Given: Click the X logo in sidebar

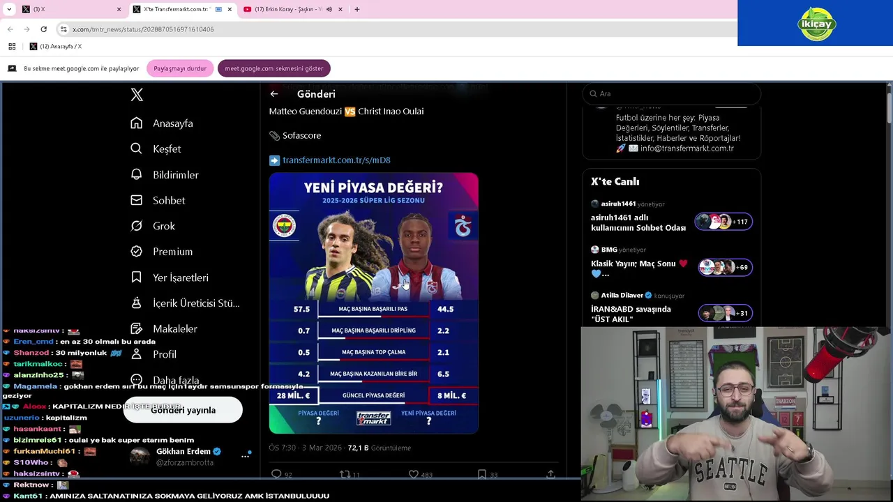Looking at the screenshot, I should click(x=137, y=95).
